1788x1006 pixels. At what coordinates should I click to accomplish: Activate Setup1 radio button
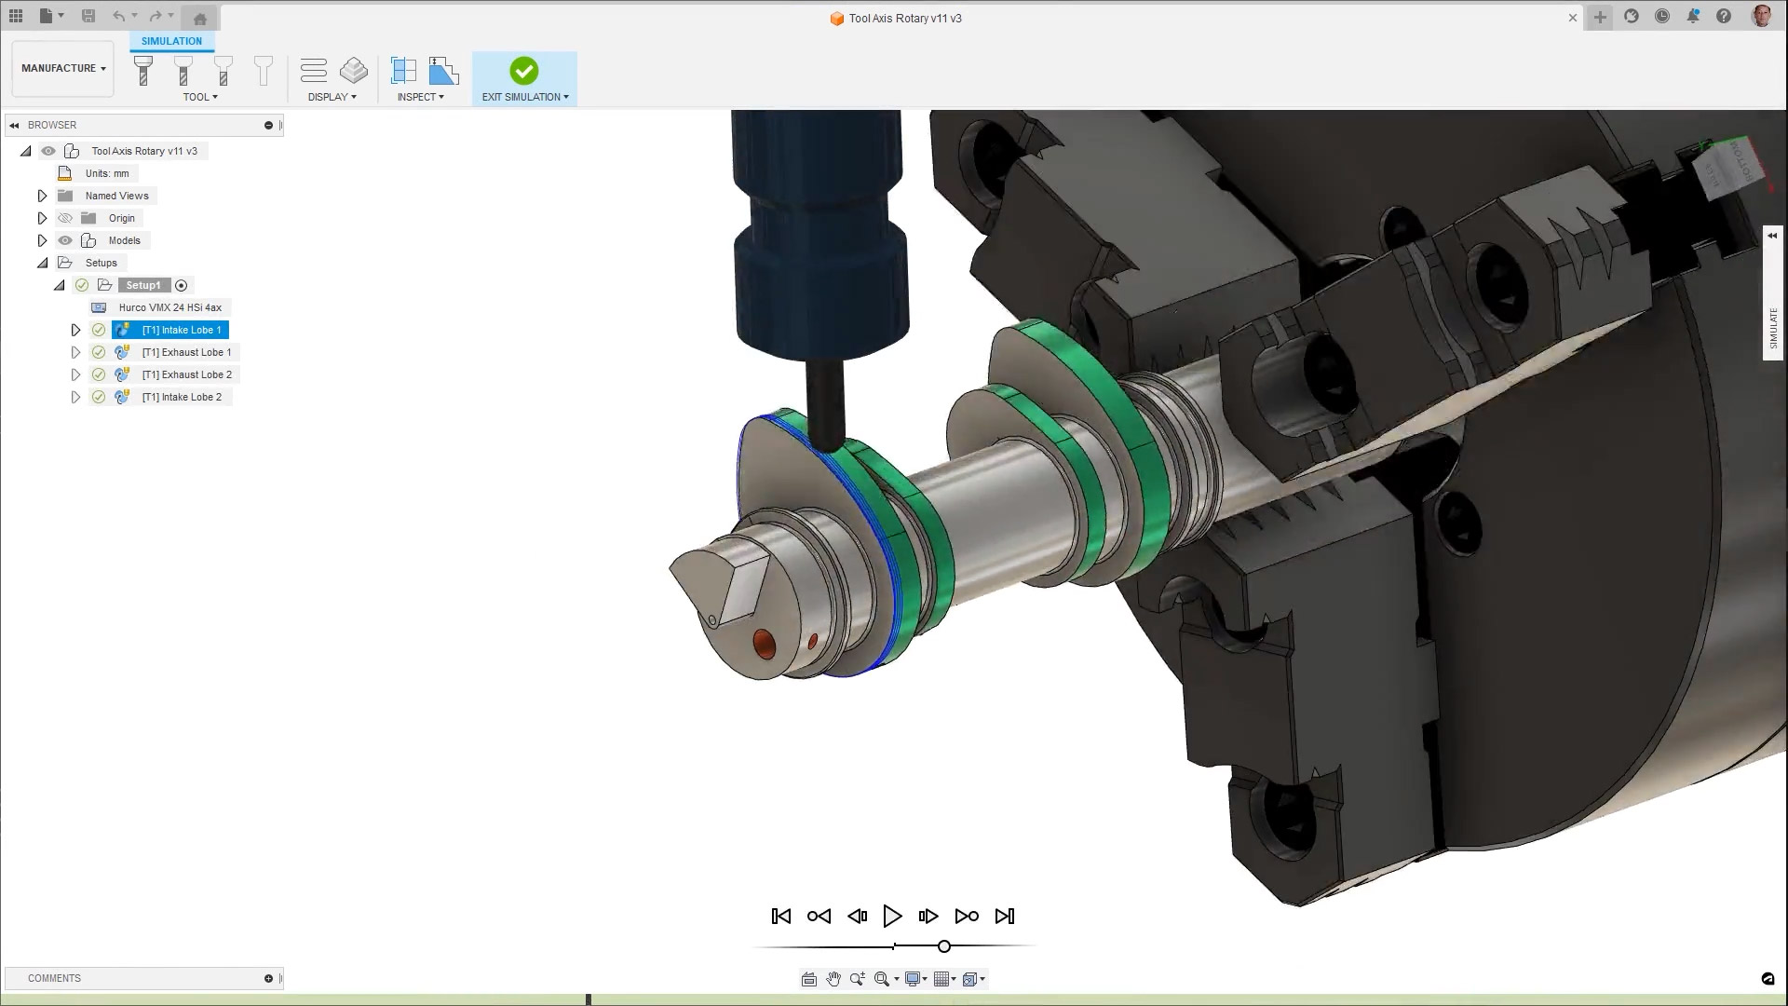click(182, 286)
